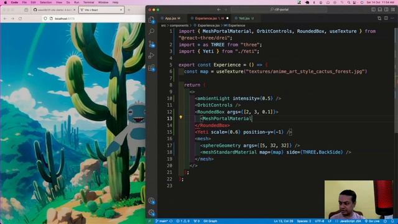Go forward with VS Code navigation arrow
398x224 pixels.
pyautogui.click(x=226, y=10)
